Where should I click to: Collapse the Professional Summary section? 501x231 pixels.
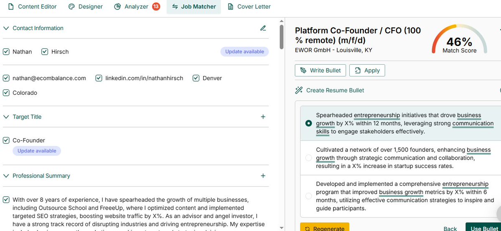(6, 176)
